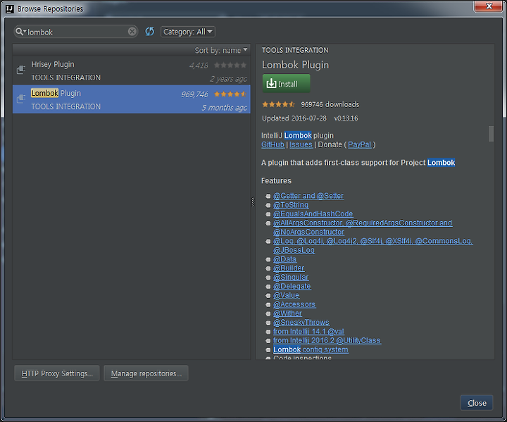Click the 'Updated 2016-07-28' text
The image size is (507, 422).
[294, 118]
